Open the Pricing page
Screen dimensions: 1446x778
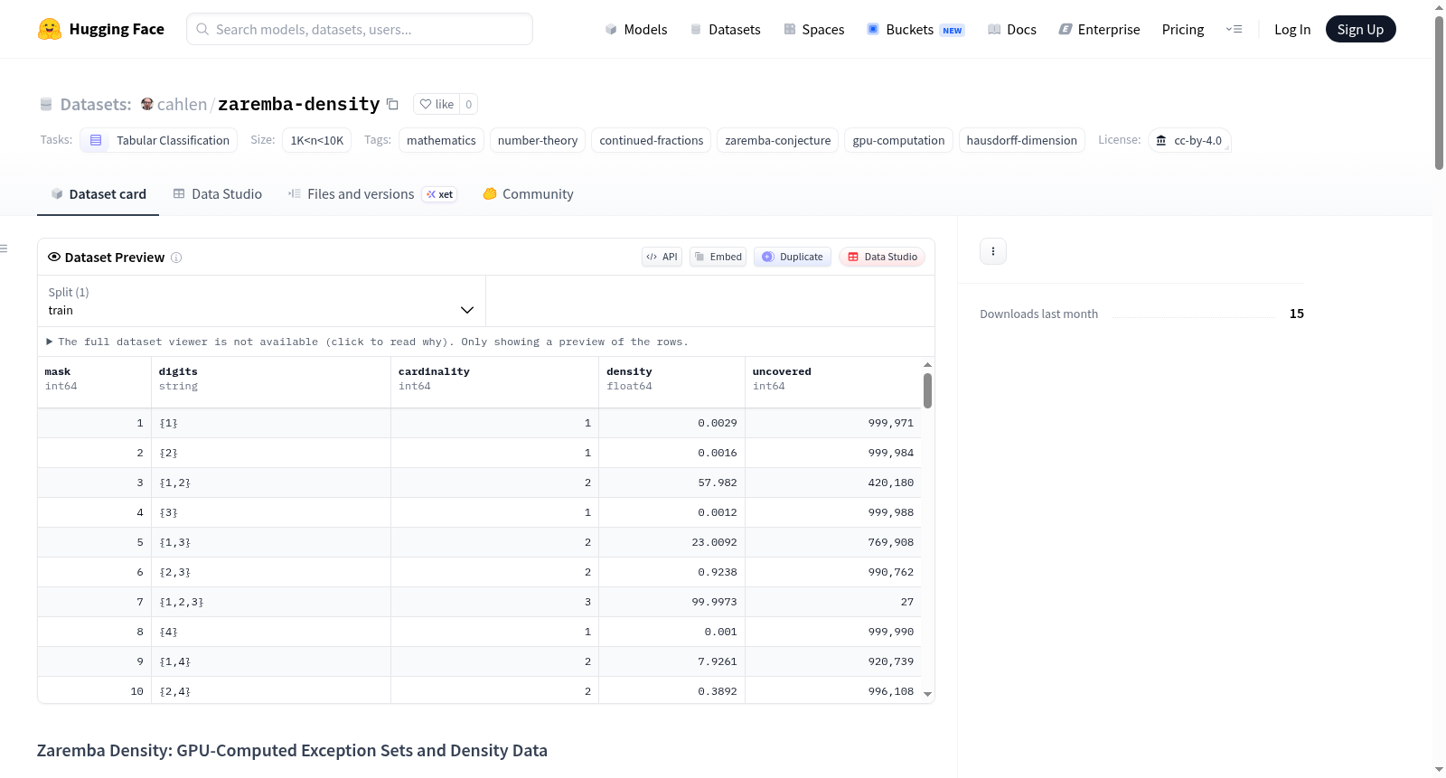tap(1183, 30)
